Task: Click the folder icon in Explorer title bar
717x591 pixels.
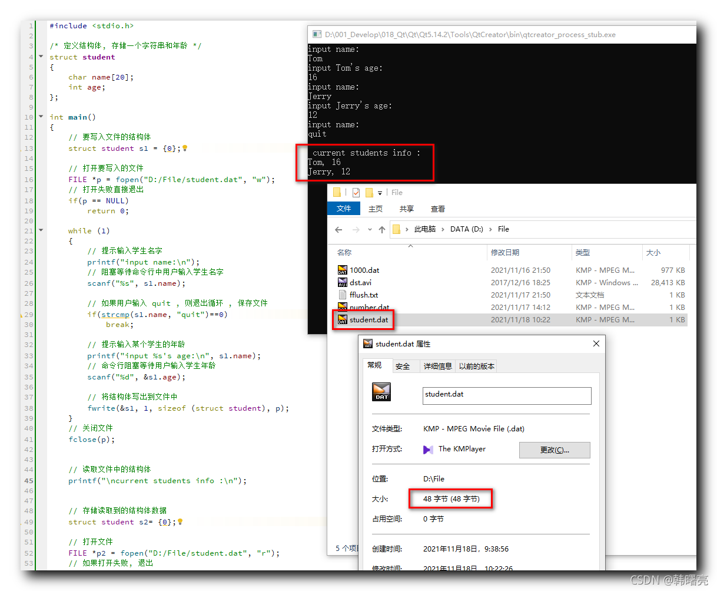Action: [x=337, y=192]
